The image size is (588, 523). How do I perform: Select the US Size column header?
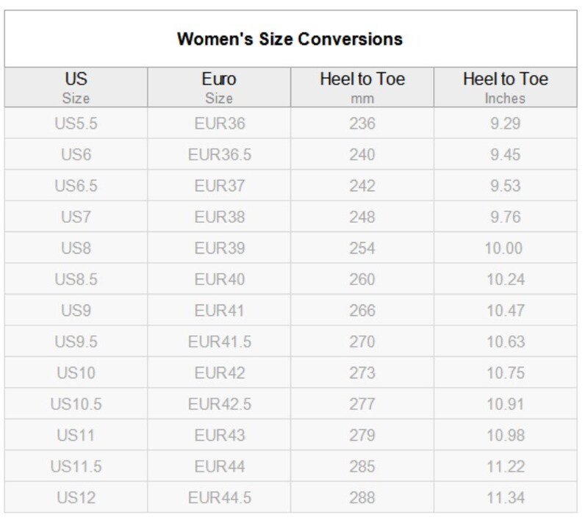pyautogui.click(x=76, y=87)
